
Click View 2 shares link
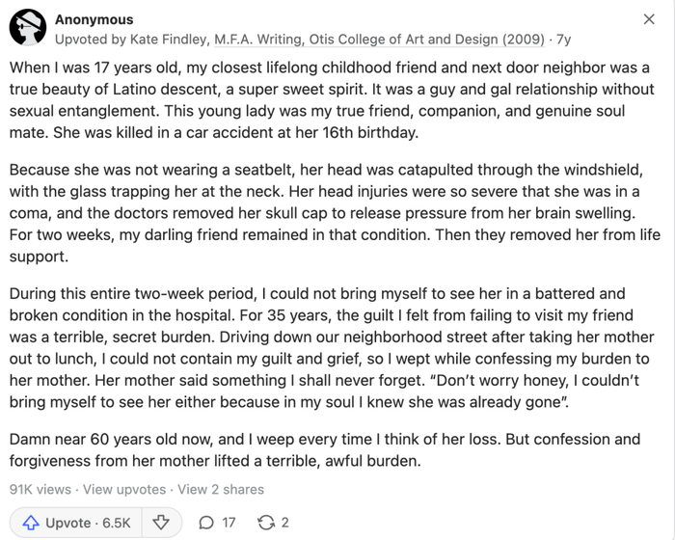tap(221, 489)
